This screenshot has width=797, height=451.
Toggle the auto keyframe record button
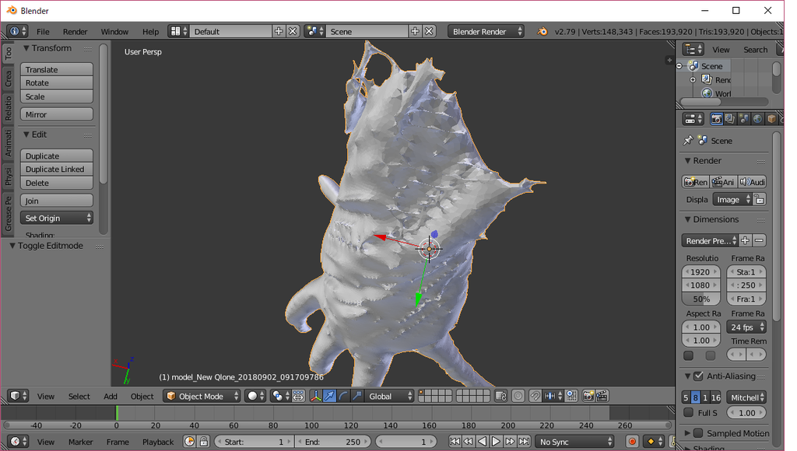(x=632, y=442)
